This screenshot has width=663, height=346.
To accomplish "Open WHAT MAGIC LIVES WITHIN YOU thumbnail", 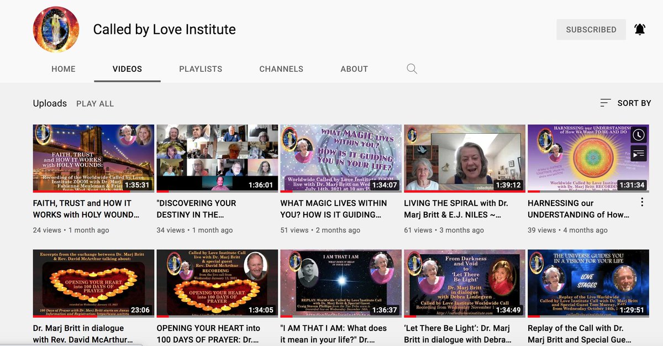I will pos(341,158).
